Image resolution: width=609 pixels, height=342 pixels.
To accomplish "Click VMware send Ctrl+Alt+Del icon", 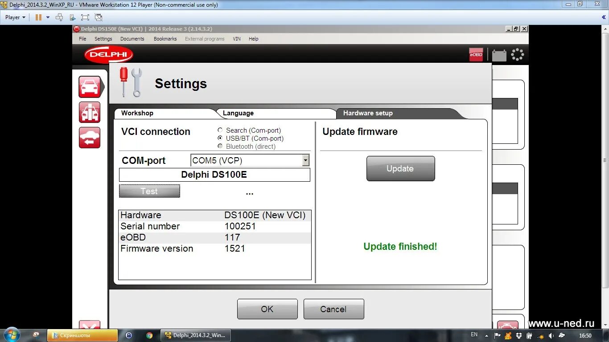I will [x=59, y=17].
